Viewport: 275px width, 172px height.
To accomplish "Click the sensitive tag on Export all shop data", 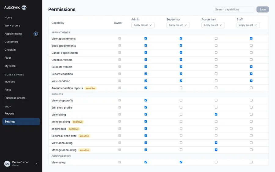I will click(84, 136).
